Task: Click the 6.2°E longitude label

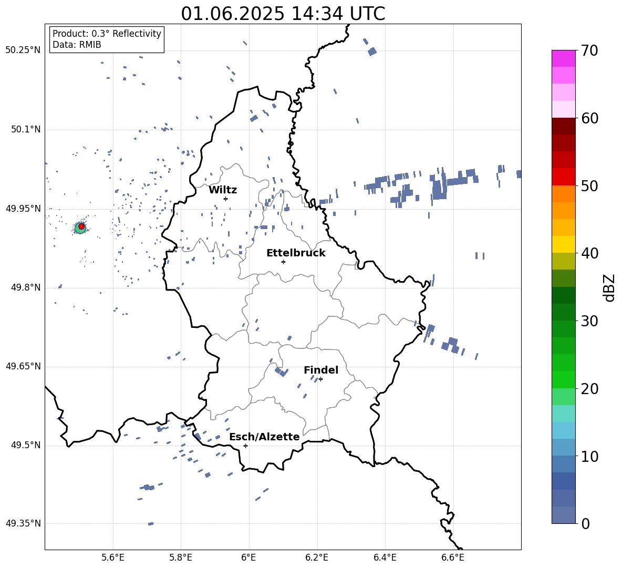Action: [x=317, y=557]
